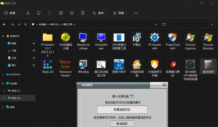
Task: Go back with the left arrow
Action: point(4,24)
